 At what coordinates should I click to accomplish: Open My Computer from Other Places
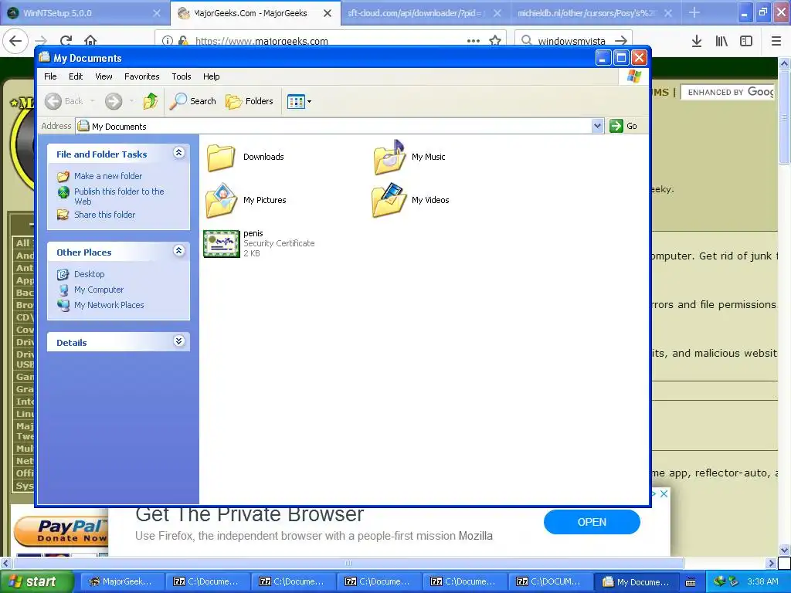99,290
